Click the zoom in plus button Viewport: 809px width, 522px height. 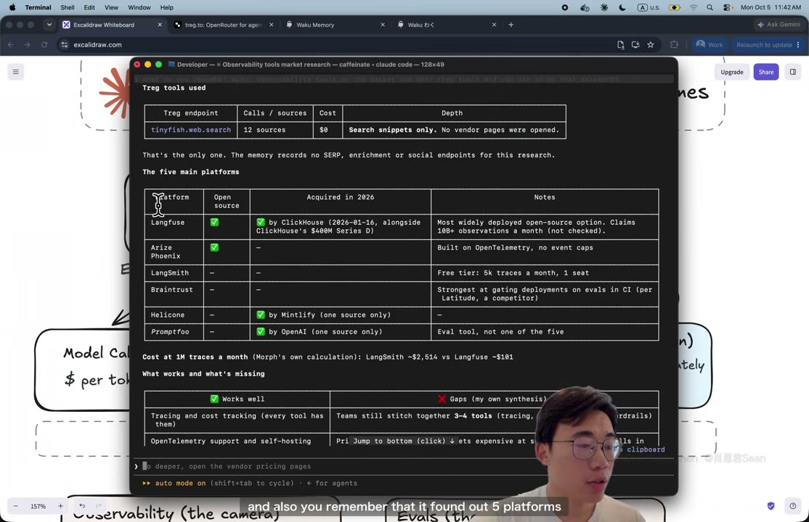pyautogui.click(x=60, y=506)
